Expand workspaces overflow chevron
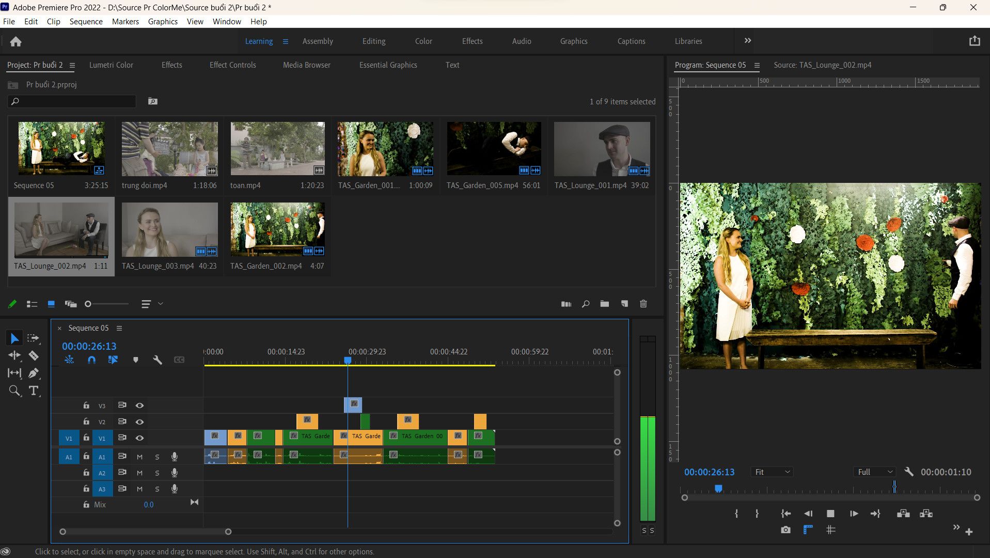The height and width of the screenshot is (558, 990). 747,40
